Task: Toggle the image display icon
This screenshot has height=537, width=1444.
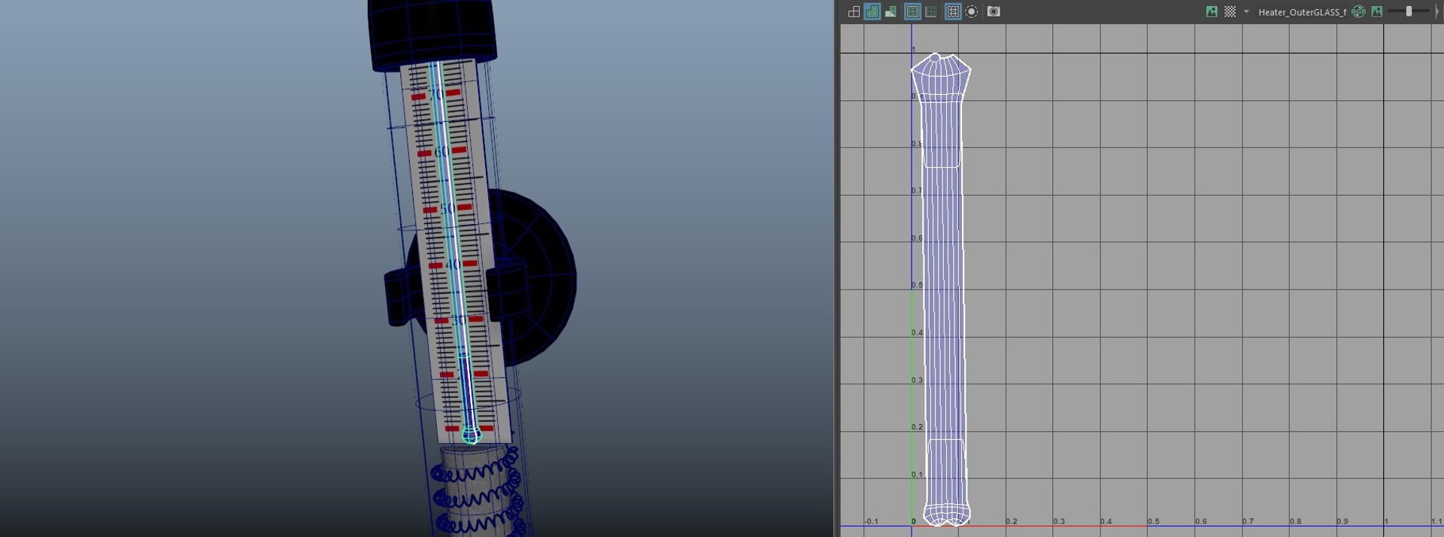Action: pos(1212,11)
